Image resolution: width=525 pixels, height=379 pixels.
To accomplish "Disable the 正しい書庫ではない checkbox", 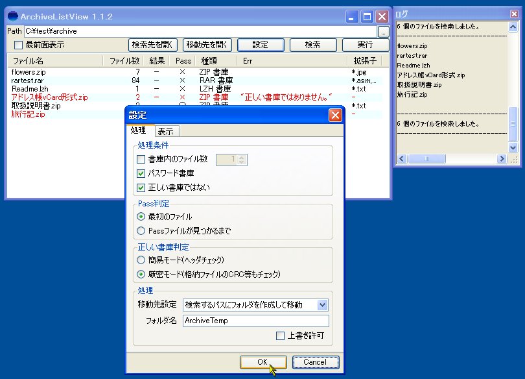I will click(139, 188).
